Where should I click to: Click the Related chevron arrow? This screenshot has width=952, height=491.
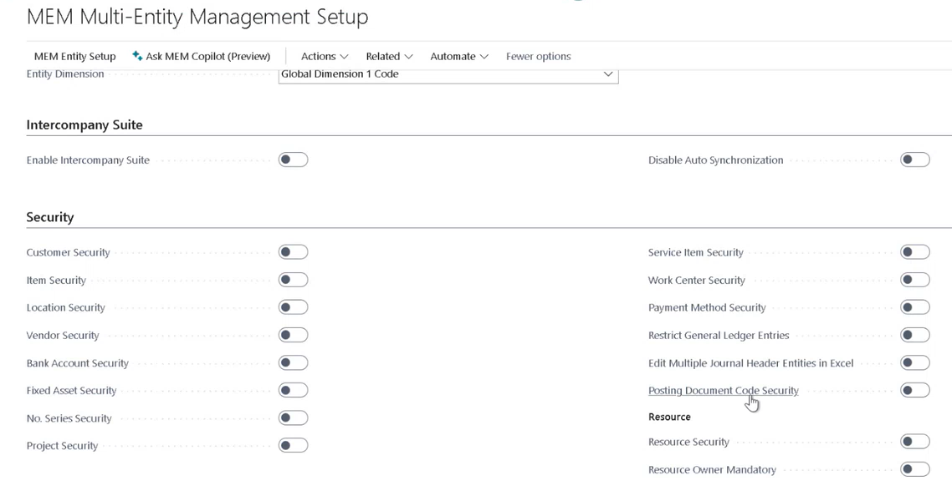[x=408, y=57]
